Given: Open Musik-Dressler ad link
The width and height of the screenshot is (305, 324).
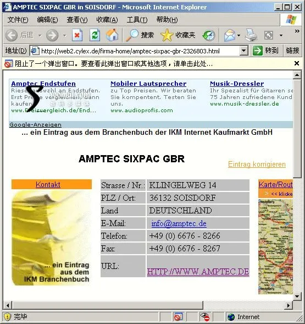Looking at the screenshot, I should (237, 84).
